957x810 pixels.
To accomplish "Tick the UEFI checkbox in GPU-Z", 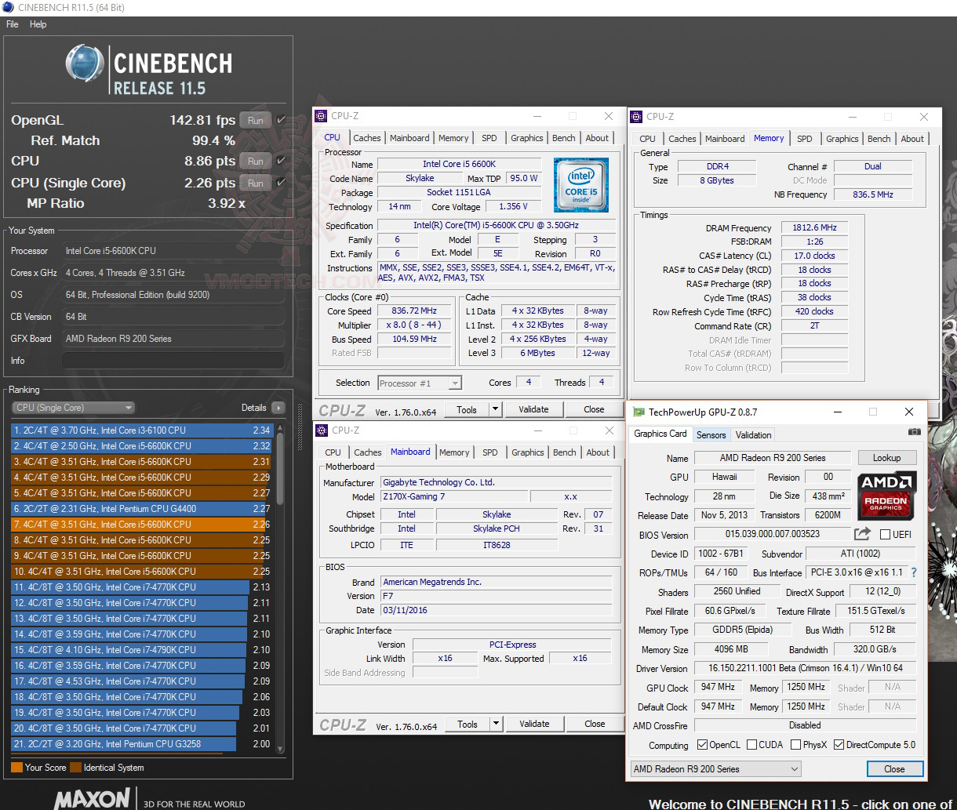I will (885, 535).
